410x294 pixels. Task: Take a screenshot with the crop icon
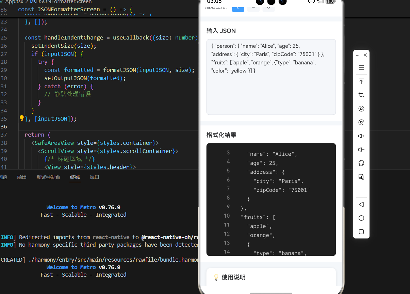tap(361, 95)
